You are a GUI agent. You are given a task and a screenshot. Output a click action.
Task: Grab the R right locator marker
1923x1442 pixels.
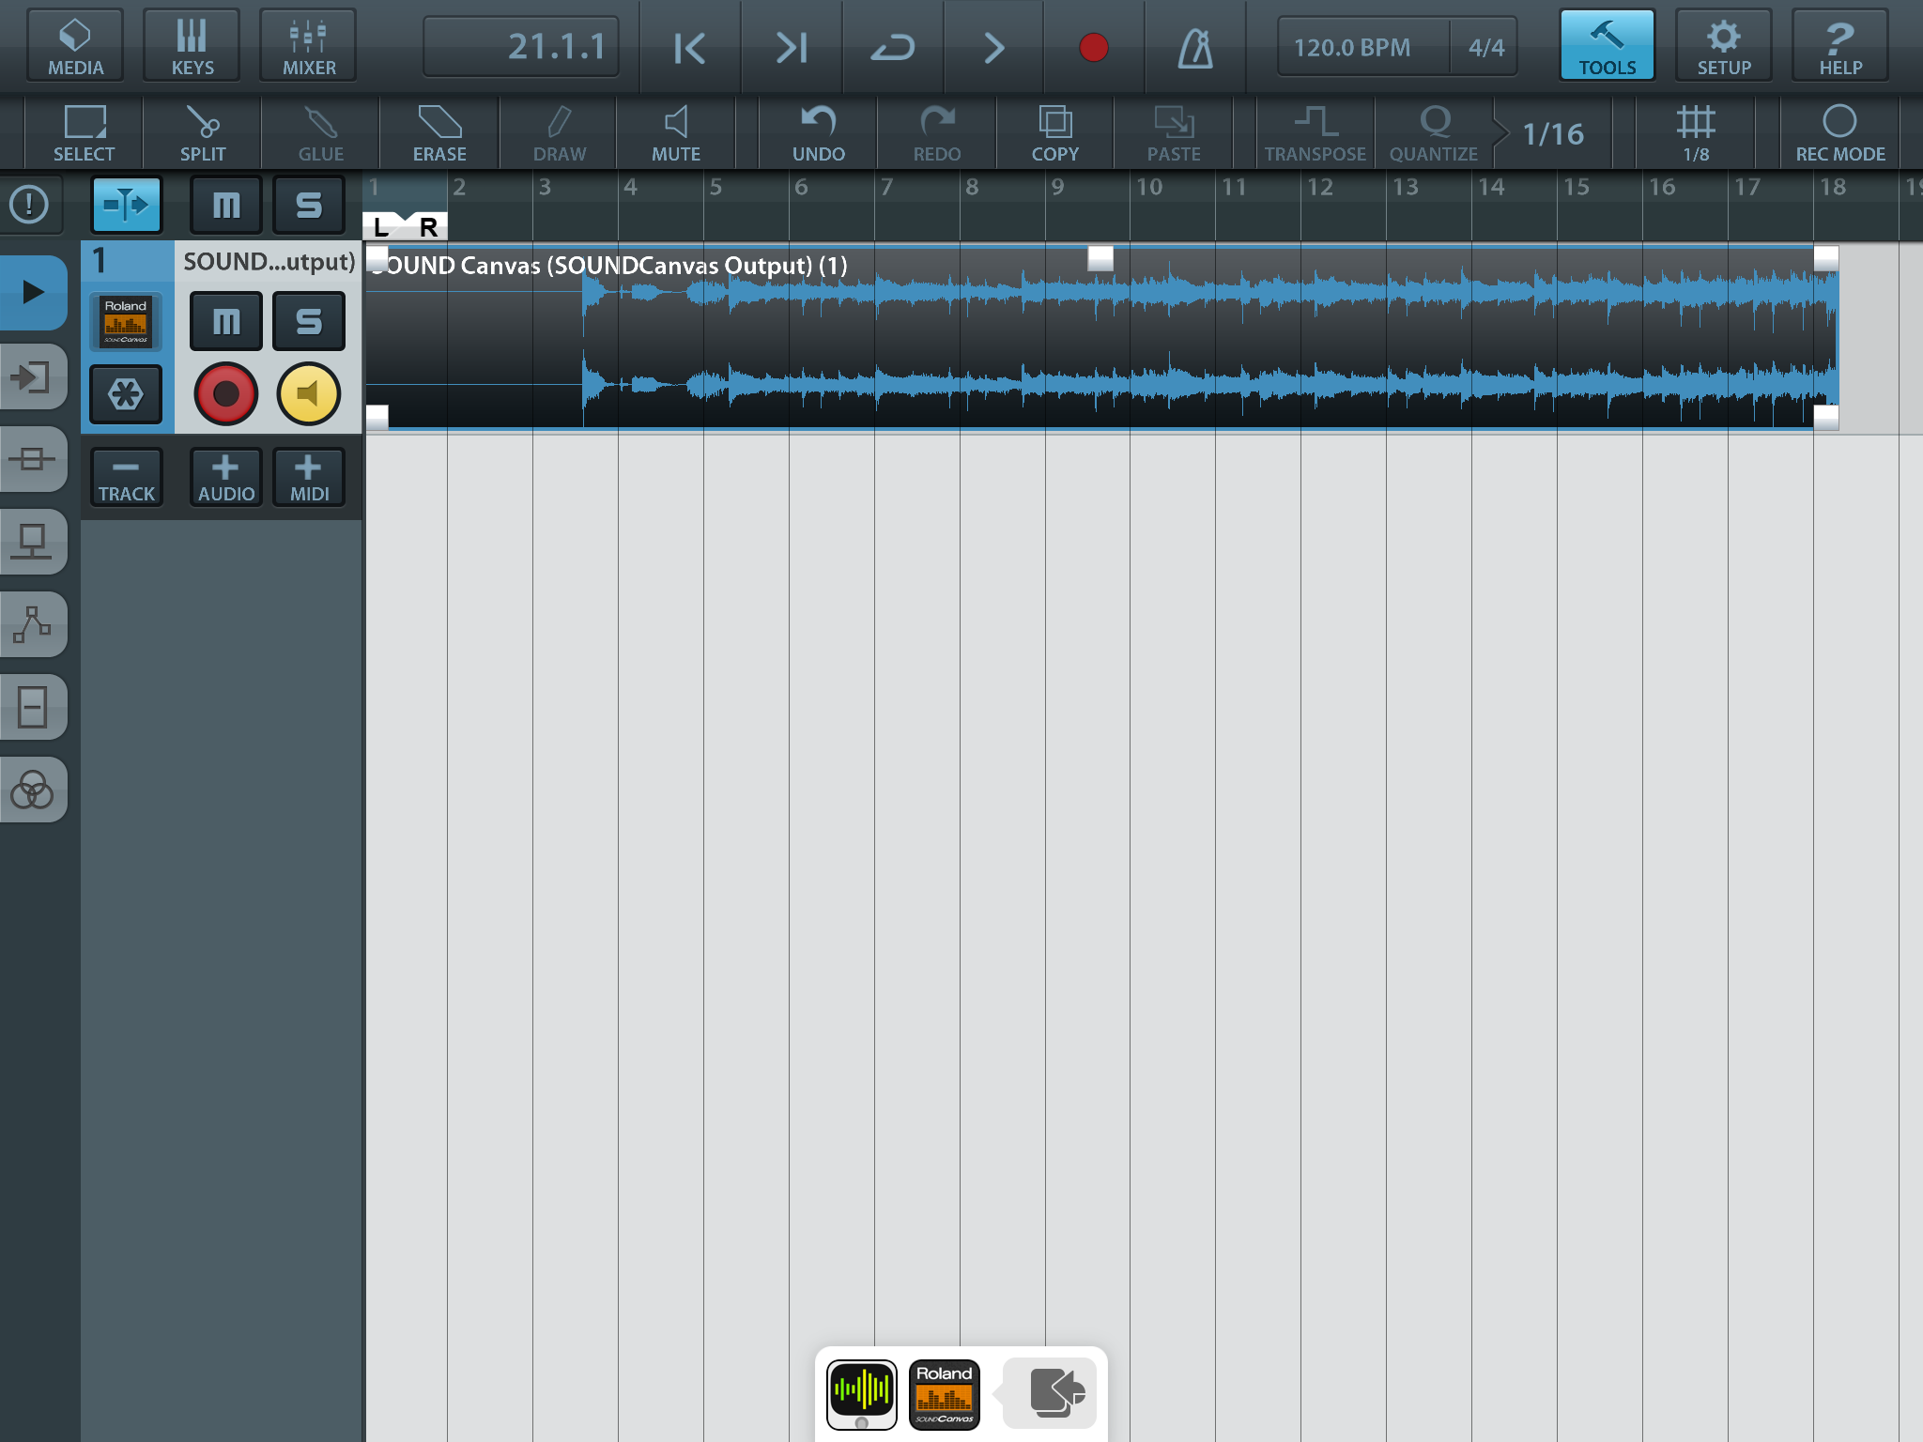tap(428, 226)
